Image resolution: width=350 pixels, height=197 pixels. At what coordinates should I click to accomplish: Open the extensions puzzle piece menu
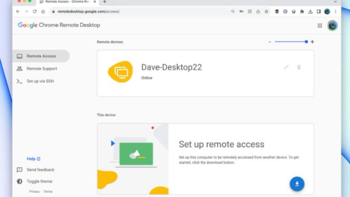[x=302, y=11]
